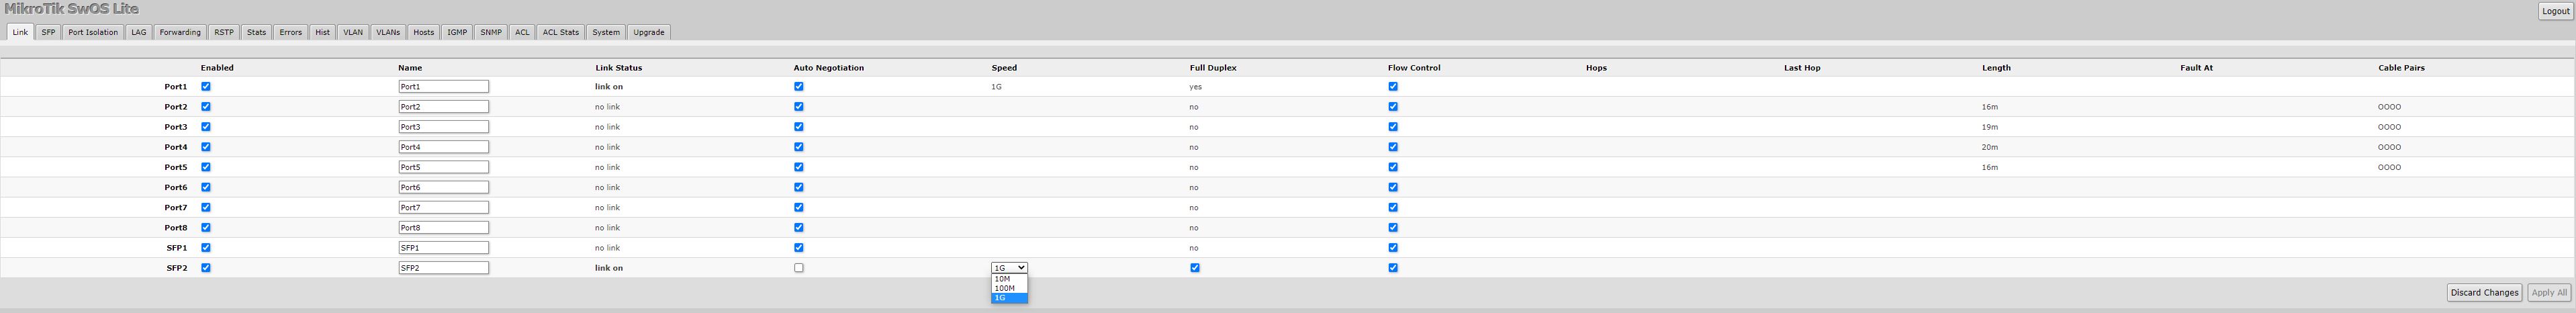Pick the highlighted 1G option
This screenshot has height=313, width=2576.
(x=1001, y=298)
